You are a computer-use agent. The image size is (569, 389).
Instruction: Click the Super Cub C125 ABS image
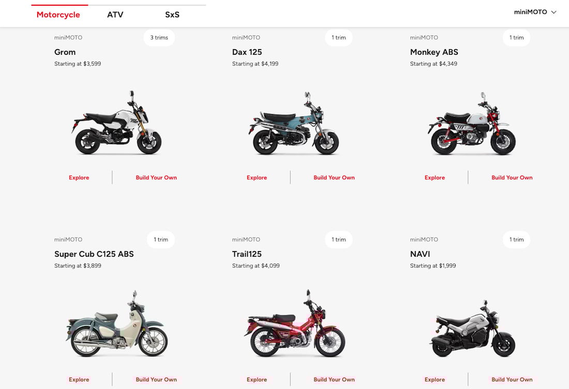[117, 323]
